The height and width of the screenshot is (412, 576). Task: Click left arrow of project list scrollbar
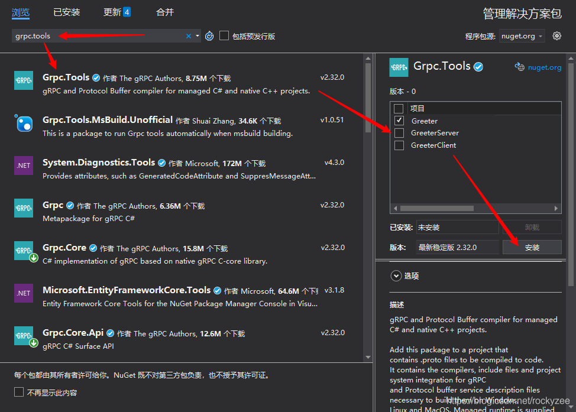pyautogui.click(x=395, y=208)
